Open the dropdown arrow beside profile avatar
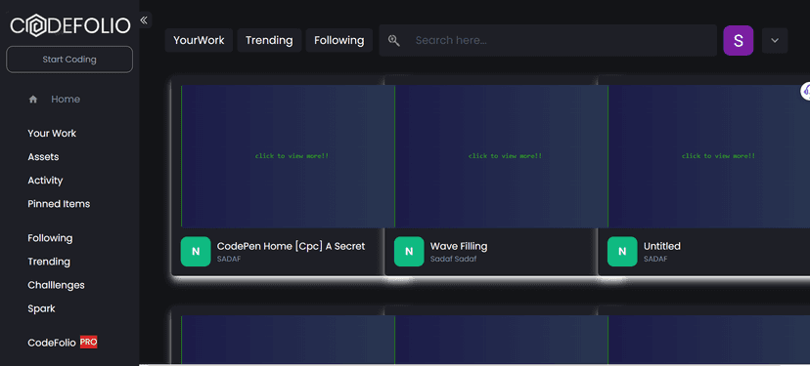 click(x=775, y=40)
